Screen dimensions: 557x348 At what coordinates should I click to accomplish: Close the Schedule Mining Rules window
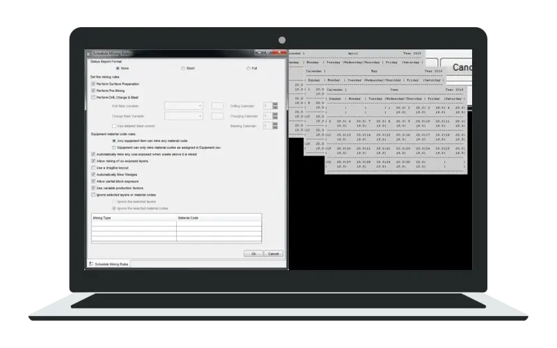[279, 53]
